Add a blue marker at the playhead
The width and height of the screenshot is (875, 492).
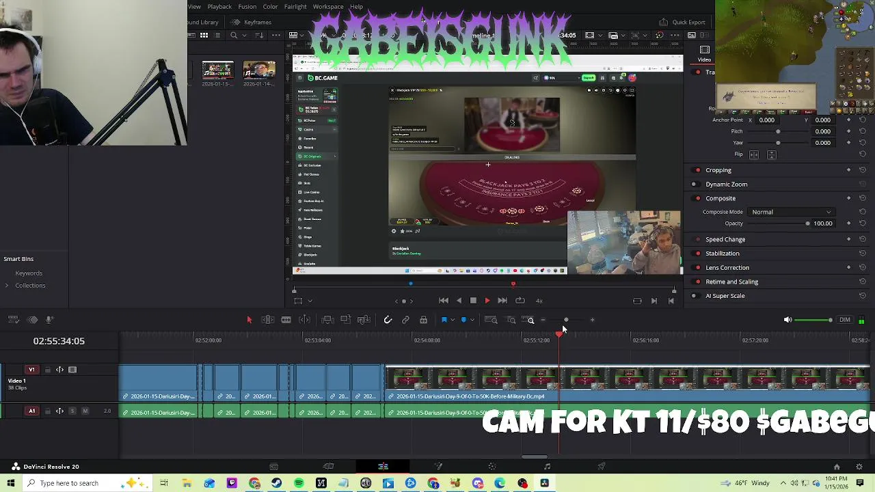(x=463, y=320)
